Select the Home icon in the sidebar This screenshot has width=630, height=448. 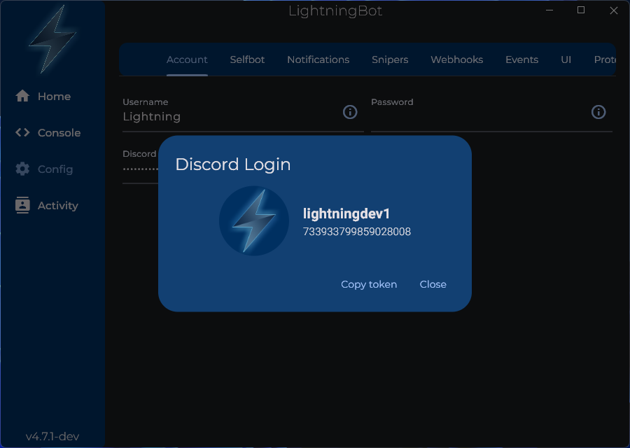tap(21, 96)
